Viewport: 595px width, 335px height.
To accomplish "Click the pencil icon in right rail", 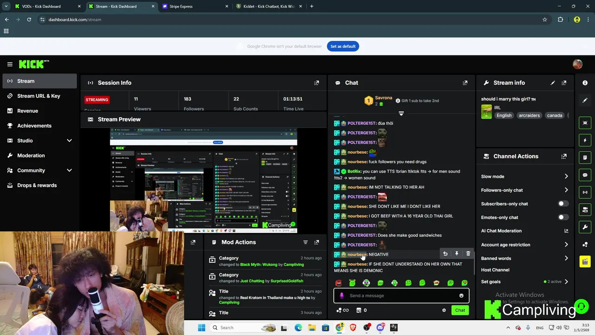I will point(585,100).
